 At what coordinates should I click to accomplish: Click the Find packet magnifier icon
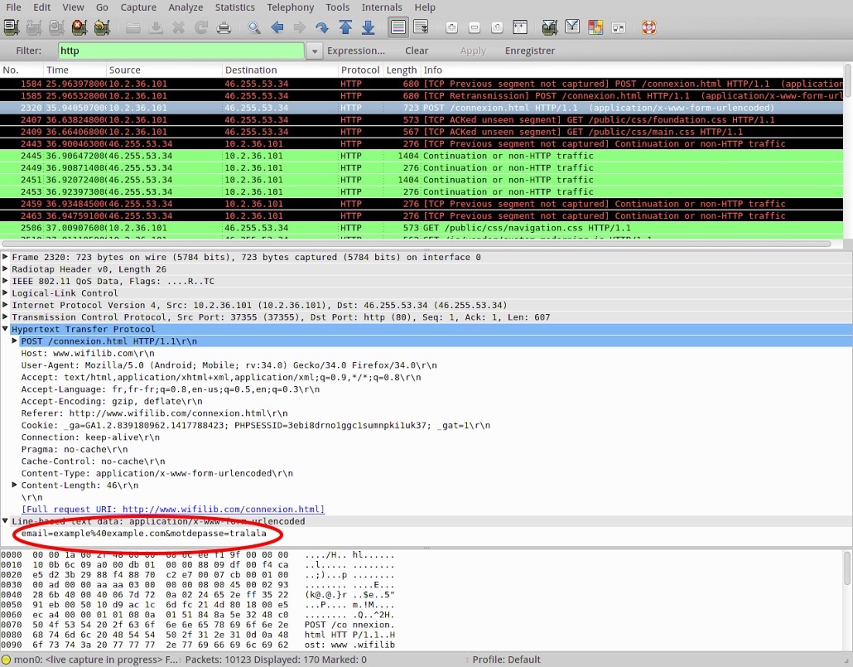(254, 27)
